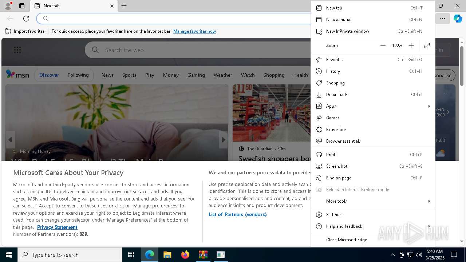466x262 pixels.
Task: Show previous carousel story arrow
Action: [10, 140]
